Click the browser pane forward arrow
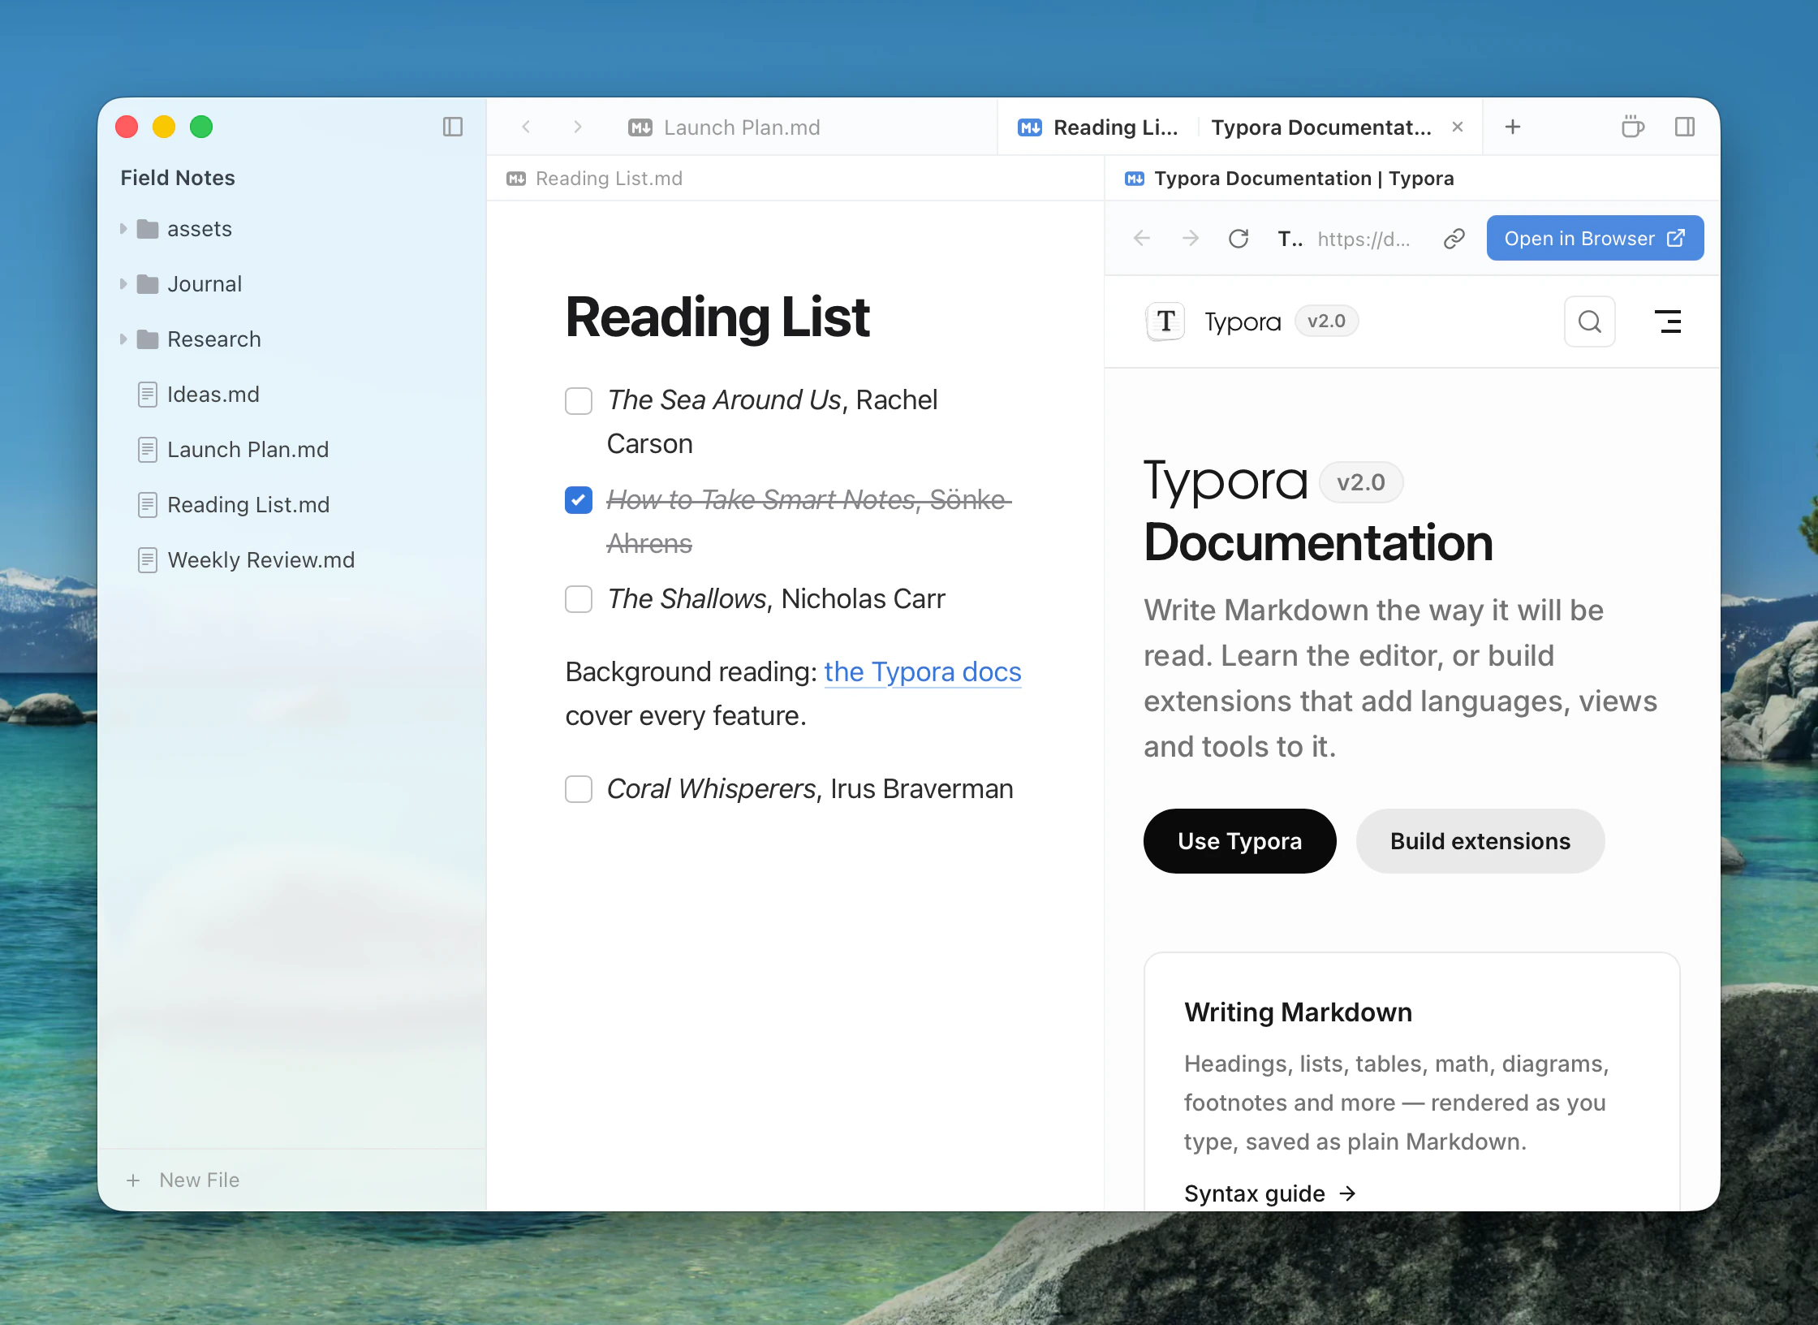The height and width of the screenshot is (1325, 1818). pyautogui.click(x=1191, y=238)
